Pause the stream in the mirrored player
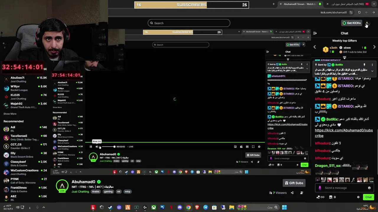This screenshot has height=212, width=378. [91, 147]
